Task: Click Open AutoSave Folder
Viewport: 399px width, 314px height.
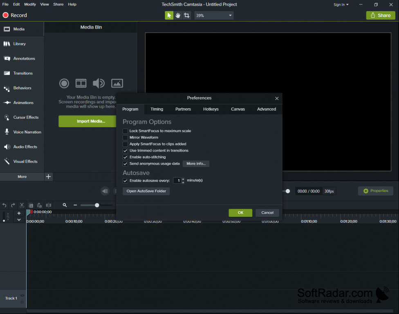Action: click(x=146, y=191)
